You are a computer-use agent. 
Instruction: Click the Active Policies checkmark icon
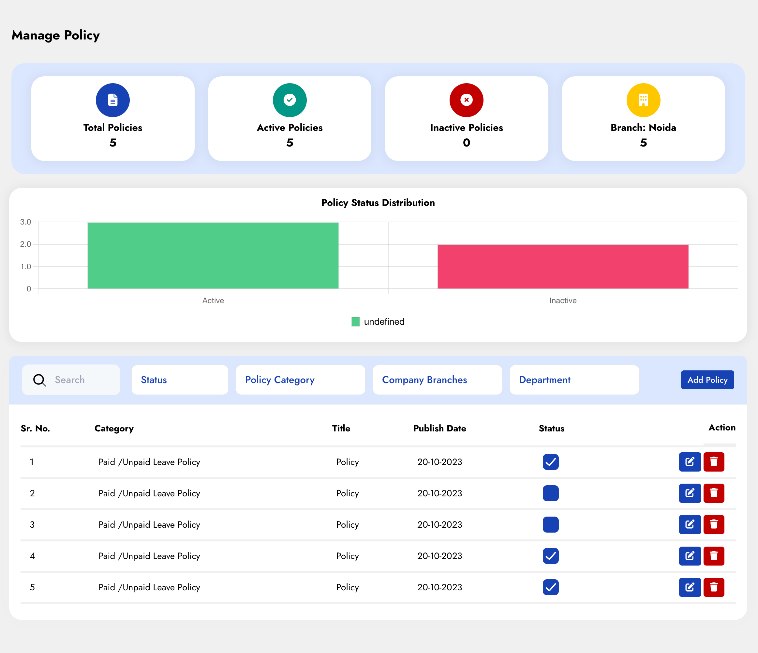pos(290,100)
